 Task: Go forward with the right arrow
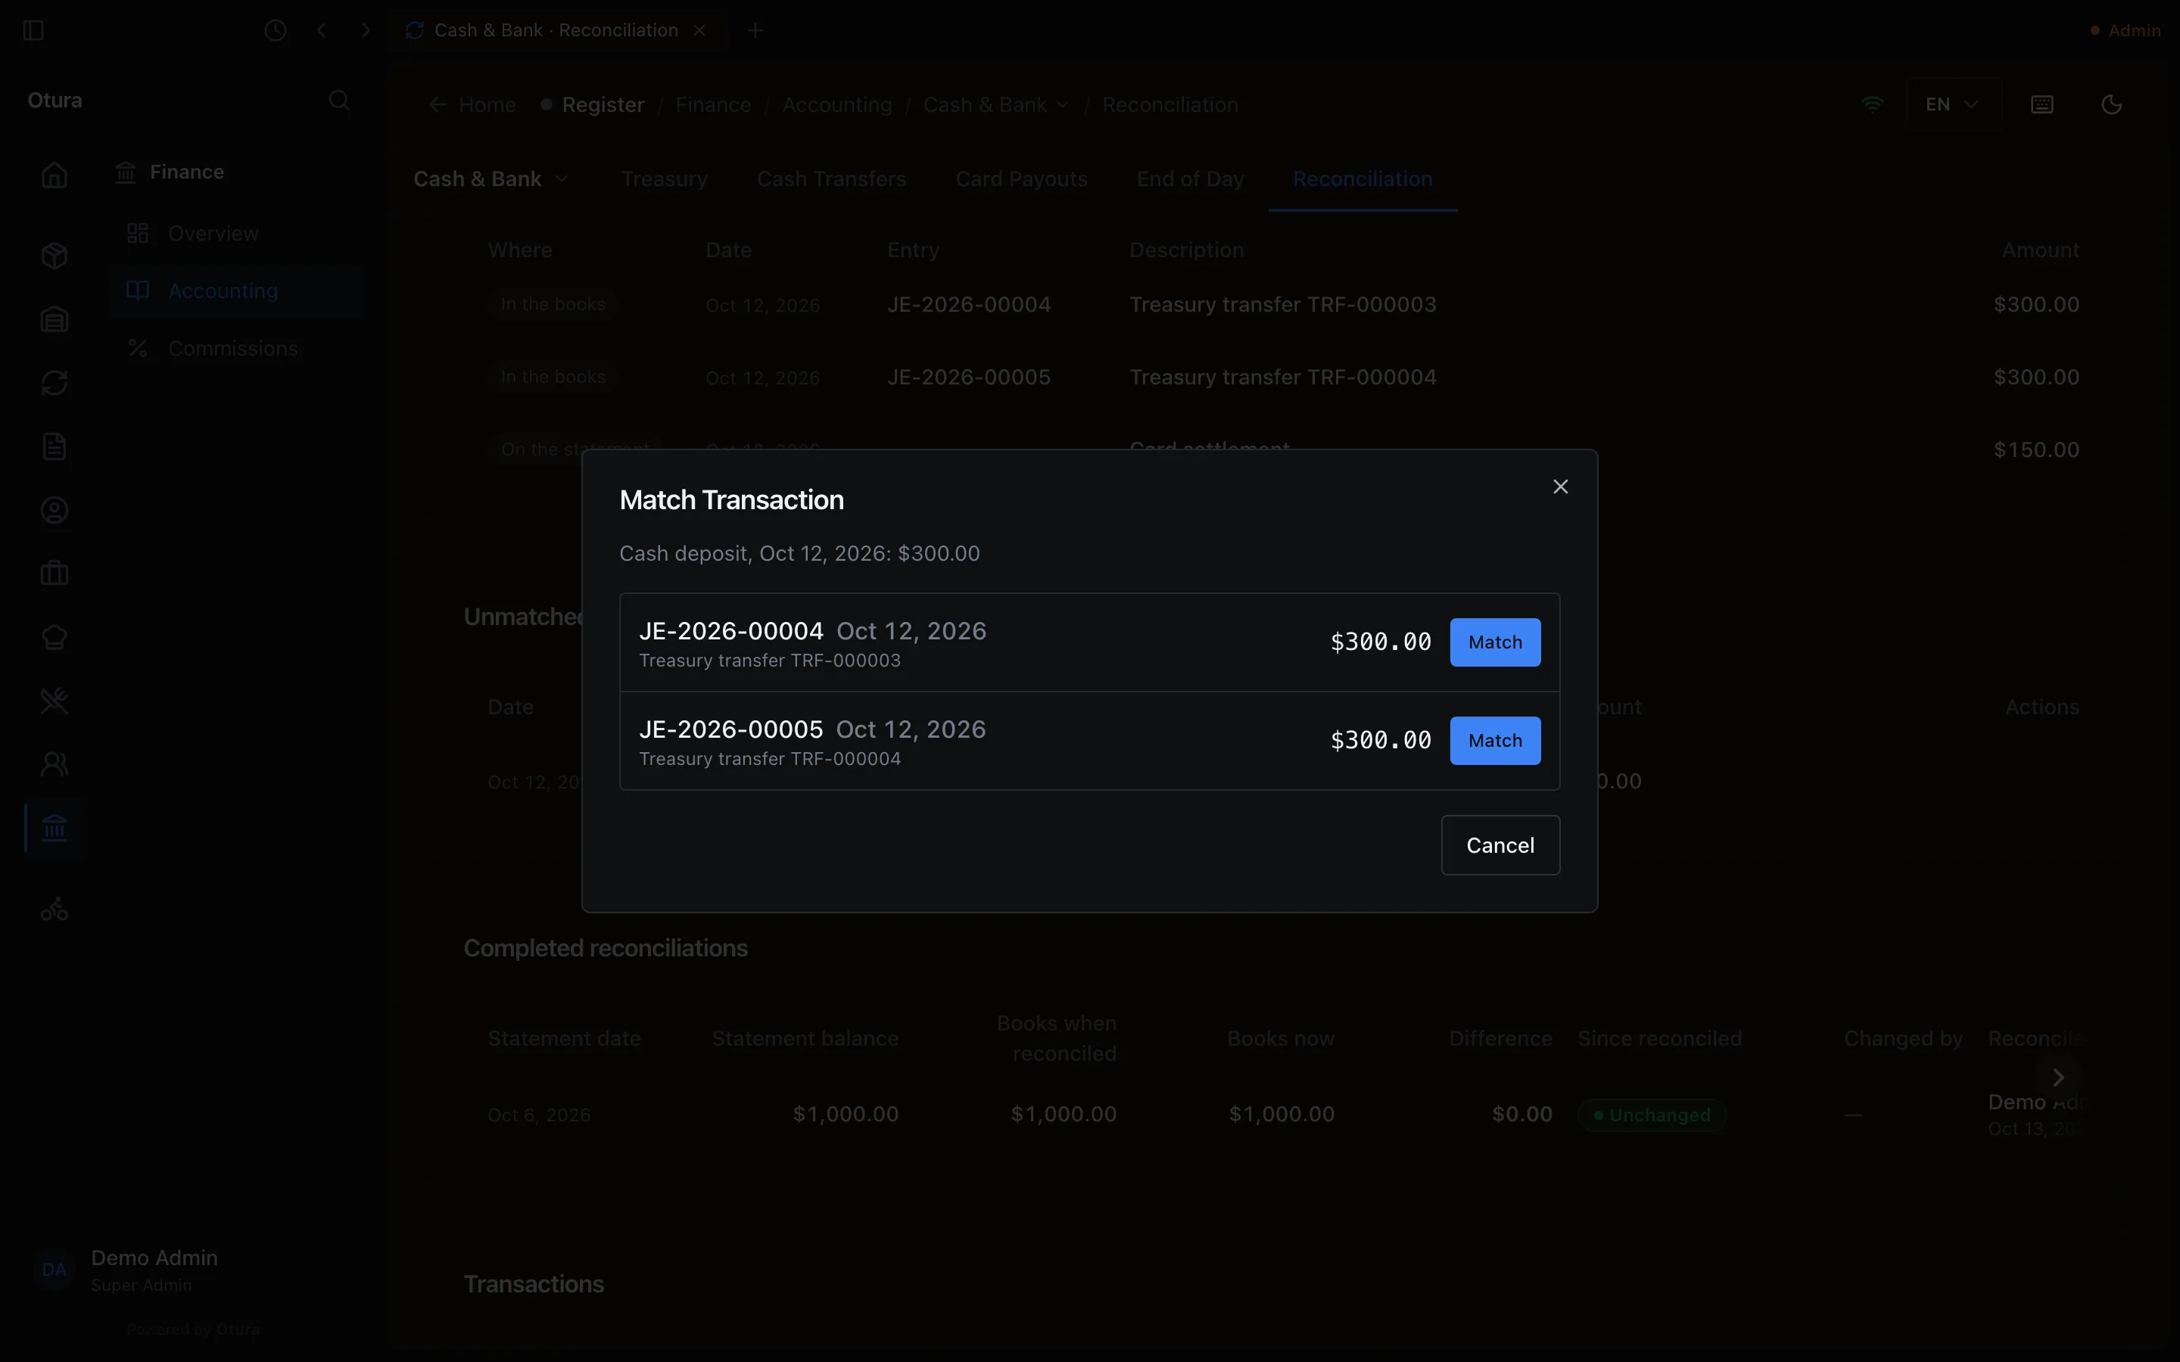(366, 30)
